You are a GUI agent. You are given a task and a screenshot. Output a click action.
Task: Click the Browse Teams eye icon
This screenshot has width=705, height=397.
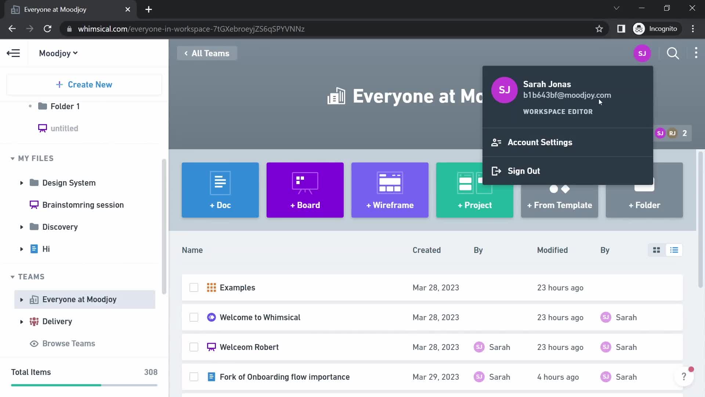click(x=34, y=344)
